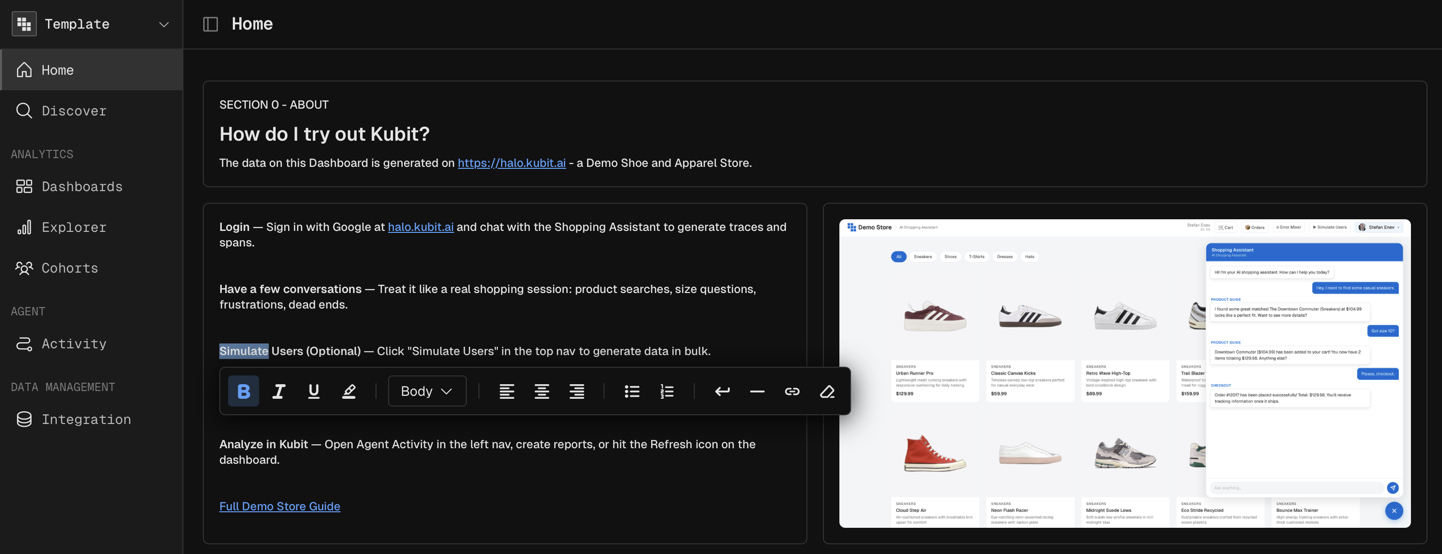The width and height of the screenshot is (1442, 554).
Task: Open Cohorts in the sidebar
Action: coord(92,268)
